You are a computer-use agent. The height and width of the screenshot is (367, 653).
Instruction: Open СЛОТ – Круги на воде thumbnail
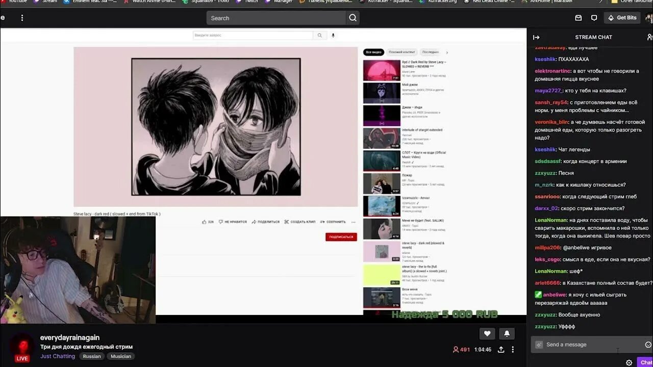[x=382, y=161]
